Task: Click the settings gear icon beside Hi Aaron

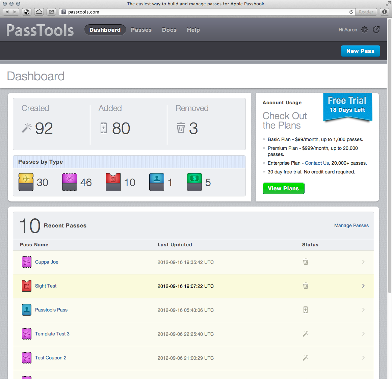Action: pyautogui.click(x=365, y=30)
